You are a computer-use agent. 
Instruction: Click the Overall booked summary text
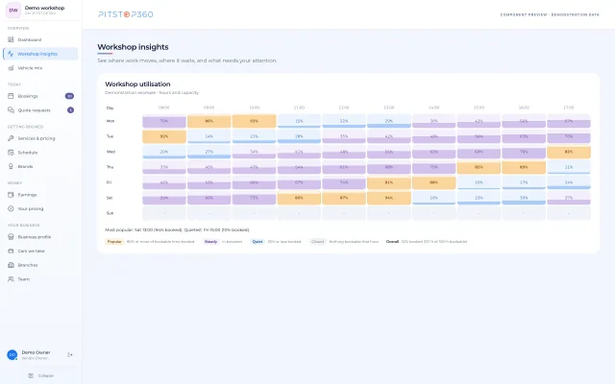click(427, 242)
